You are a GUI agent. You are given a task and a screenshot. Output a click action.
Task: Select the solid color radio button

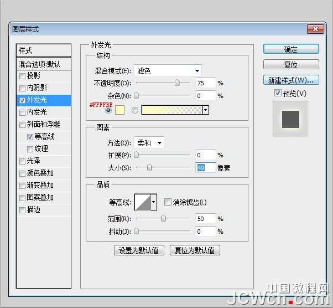(x=108, y=110)
